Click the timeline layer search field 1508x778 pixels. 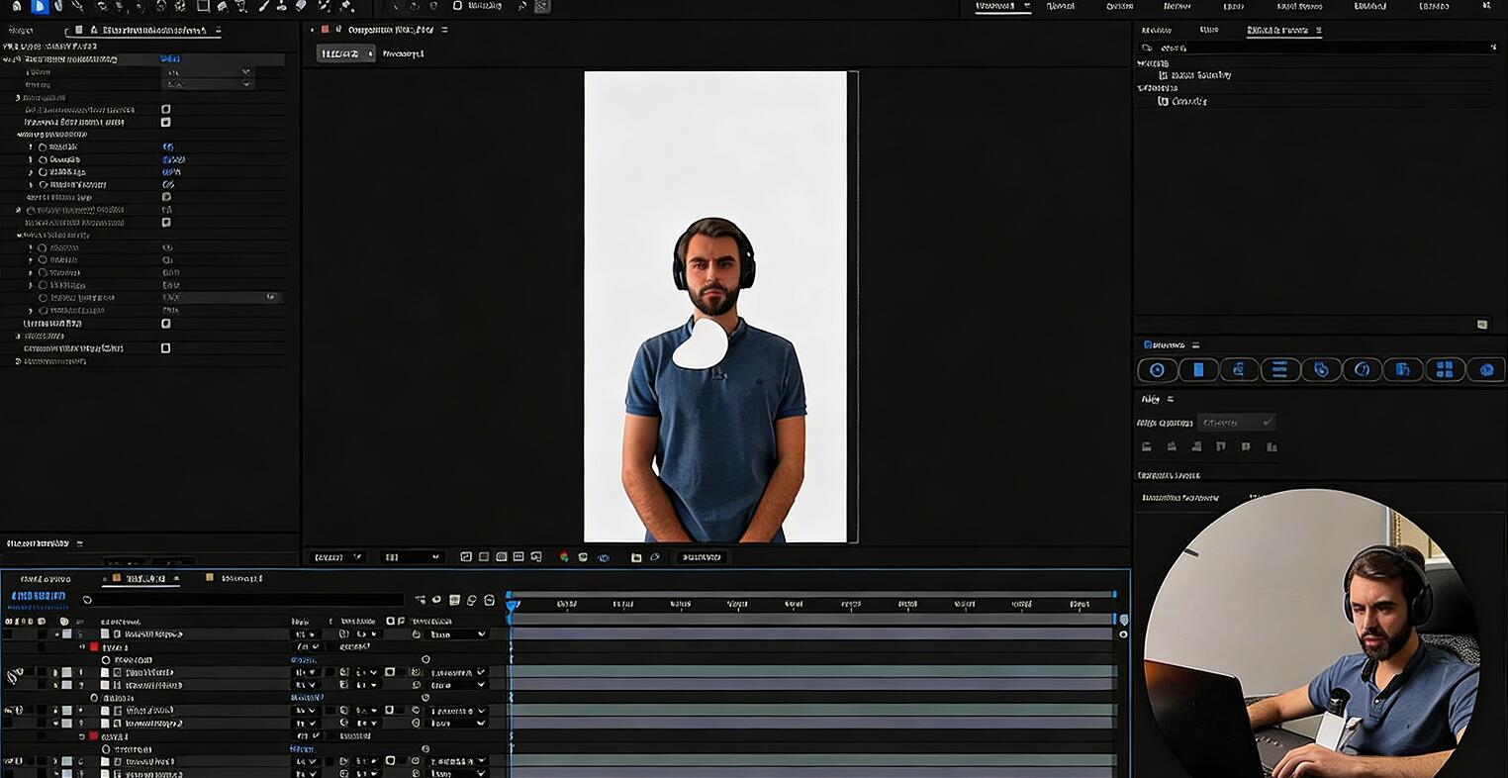coord(242,600)
